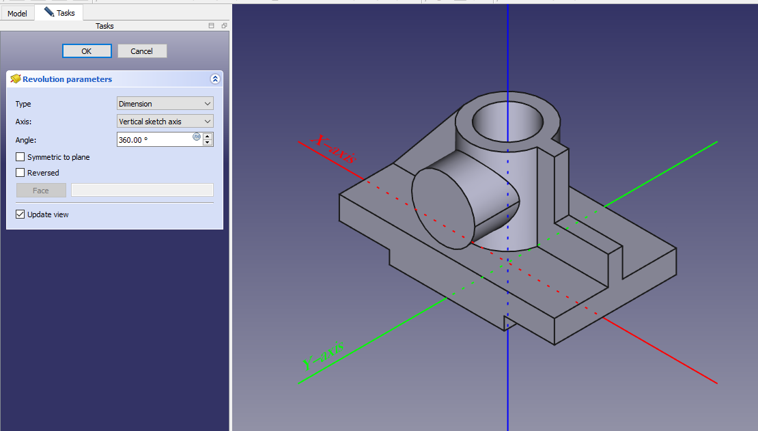
Task: Confirm the revolution with OK
Action: pyautogui.click(x=87, y=51)
